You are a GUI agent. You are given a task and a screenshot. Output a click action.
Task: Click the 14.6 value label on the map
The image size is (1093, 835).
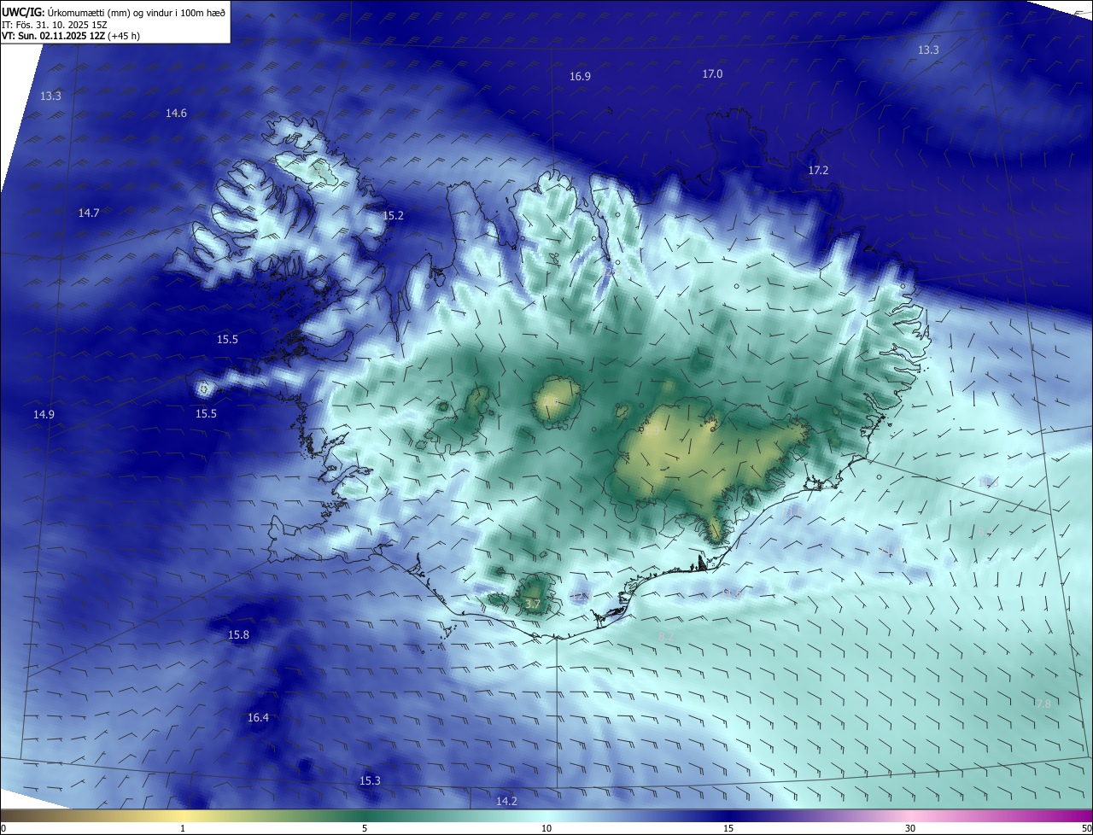coord(176,113)
